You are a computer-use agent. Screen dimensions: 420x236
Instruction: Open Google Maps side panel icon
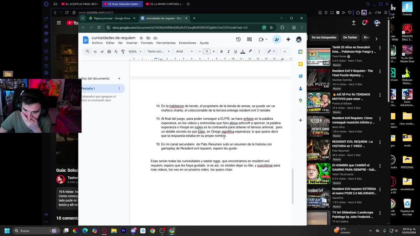(x=300, y=101)
